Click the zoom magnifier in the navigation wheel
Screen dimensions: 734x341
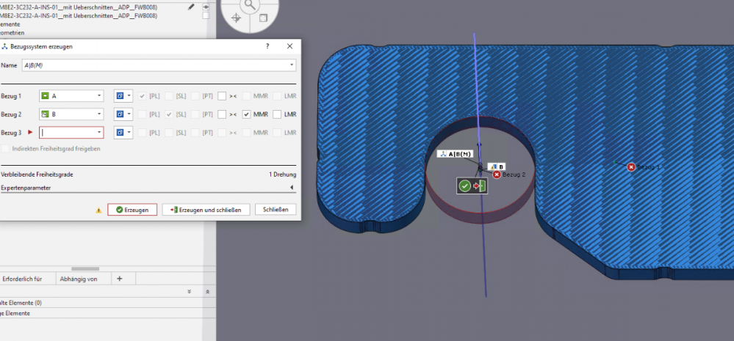point(251,4)
